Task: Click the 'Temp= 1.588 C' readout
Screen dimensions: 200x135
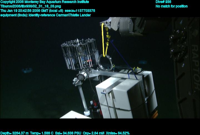Action: pos(42,133)
